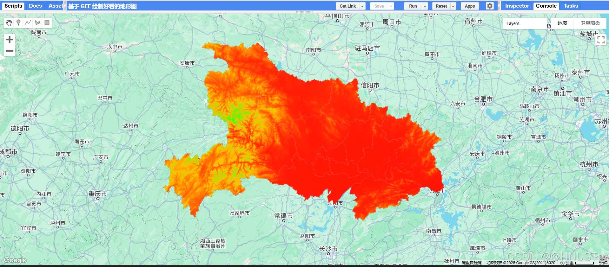
Task: Click the 张家界市 city label
Action: [x=240, y=213]
